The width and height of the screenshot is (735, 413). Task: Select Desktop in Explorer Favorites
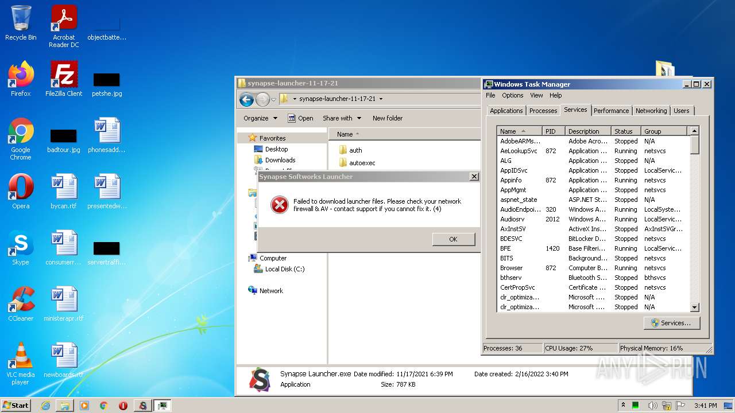[276, 149]
